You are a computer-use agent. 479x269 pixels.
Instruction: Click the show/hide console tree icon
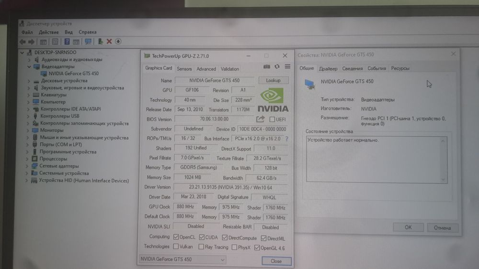[44, 42]
